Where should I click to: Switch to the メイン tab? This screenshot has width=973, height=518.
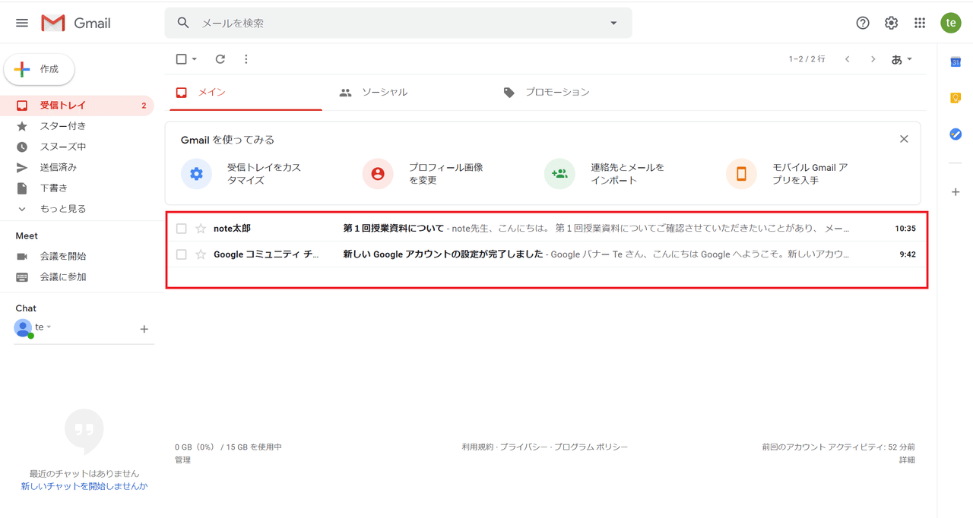click(246, 92)
